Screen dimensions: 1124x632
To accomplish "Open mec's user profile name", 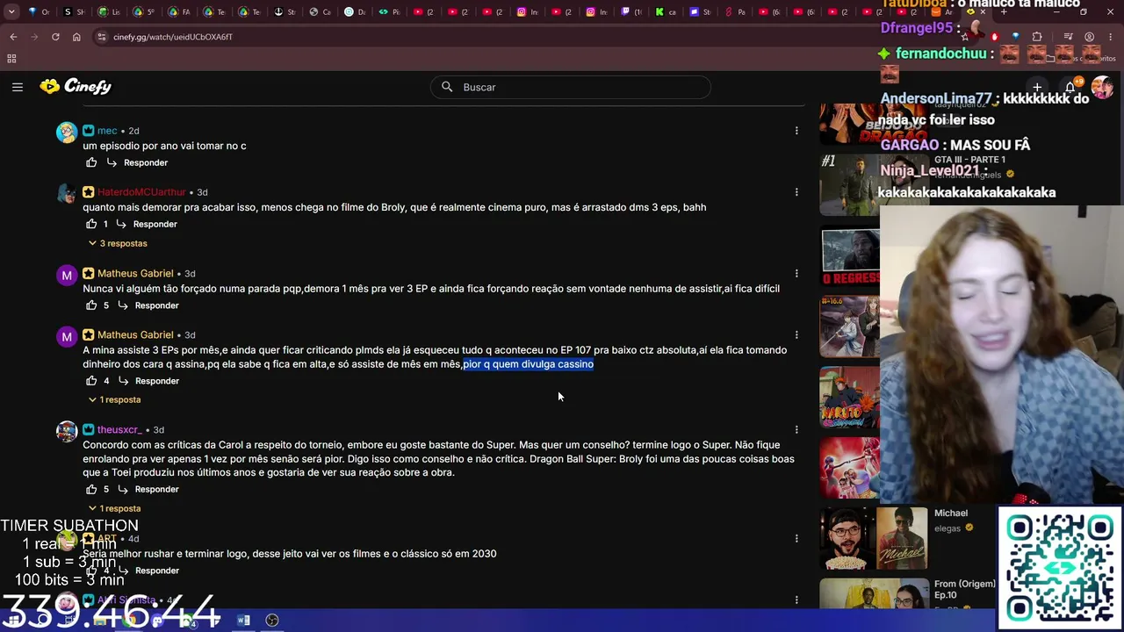I will (x=107, y=131).
